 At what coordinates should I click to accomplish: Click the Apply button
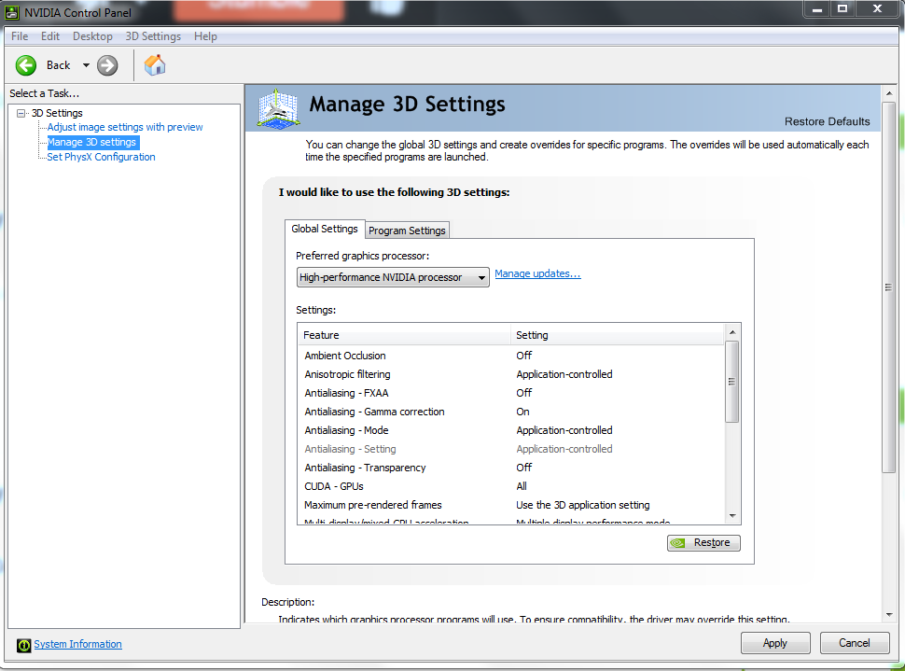775,643
